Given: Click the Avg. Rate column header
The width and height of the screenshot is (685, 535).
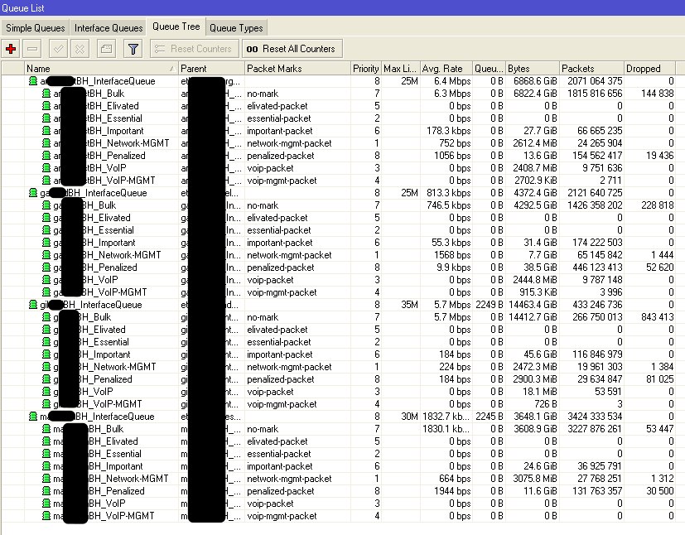Looking at the screenshot, I should pos(443,68).
